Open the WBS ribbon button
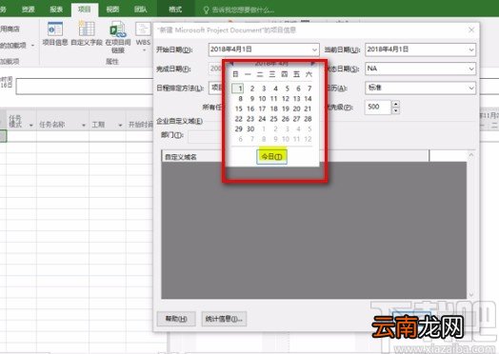Viewport: 499px width, 354px height. [143, 36]
